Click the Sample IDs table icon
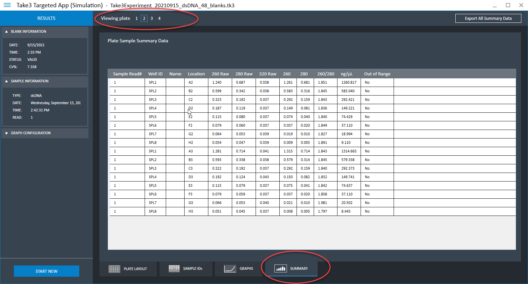 click(x=174, y=268)
